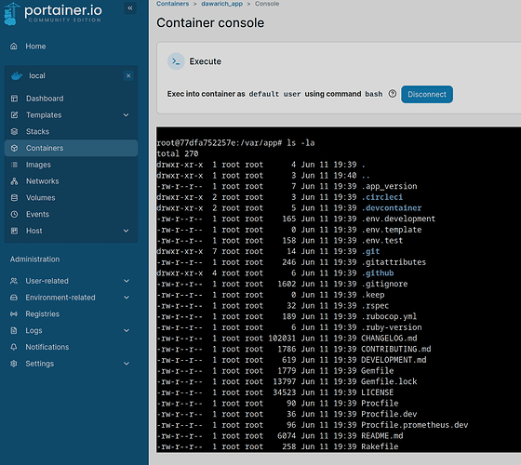521x465 pixels.
Task: Click .circleci directory in terminal output
Action: click(382, 197)
